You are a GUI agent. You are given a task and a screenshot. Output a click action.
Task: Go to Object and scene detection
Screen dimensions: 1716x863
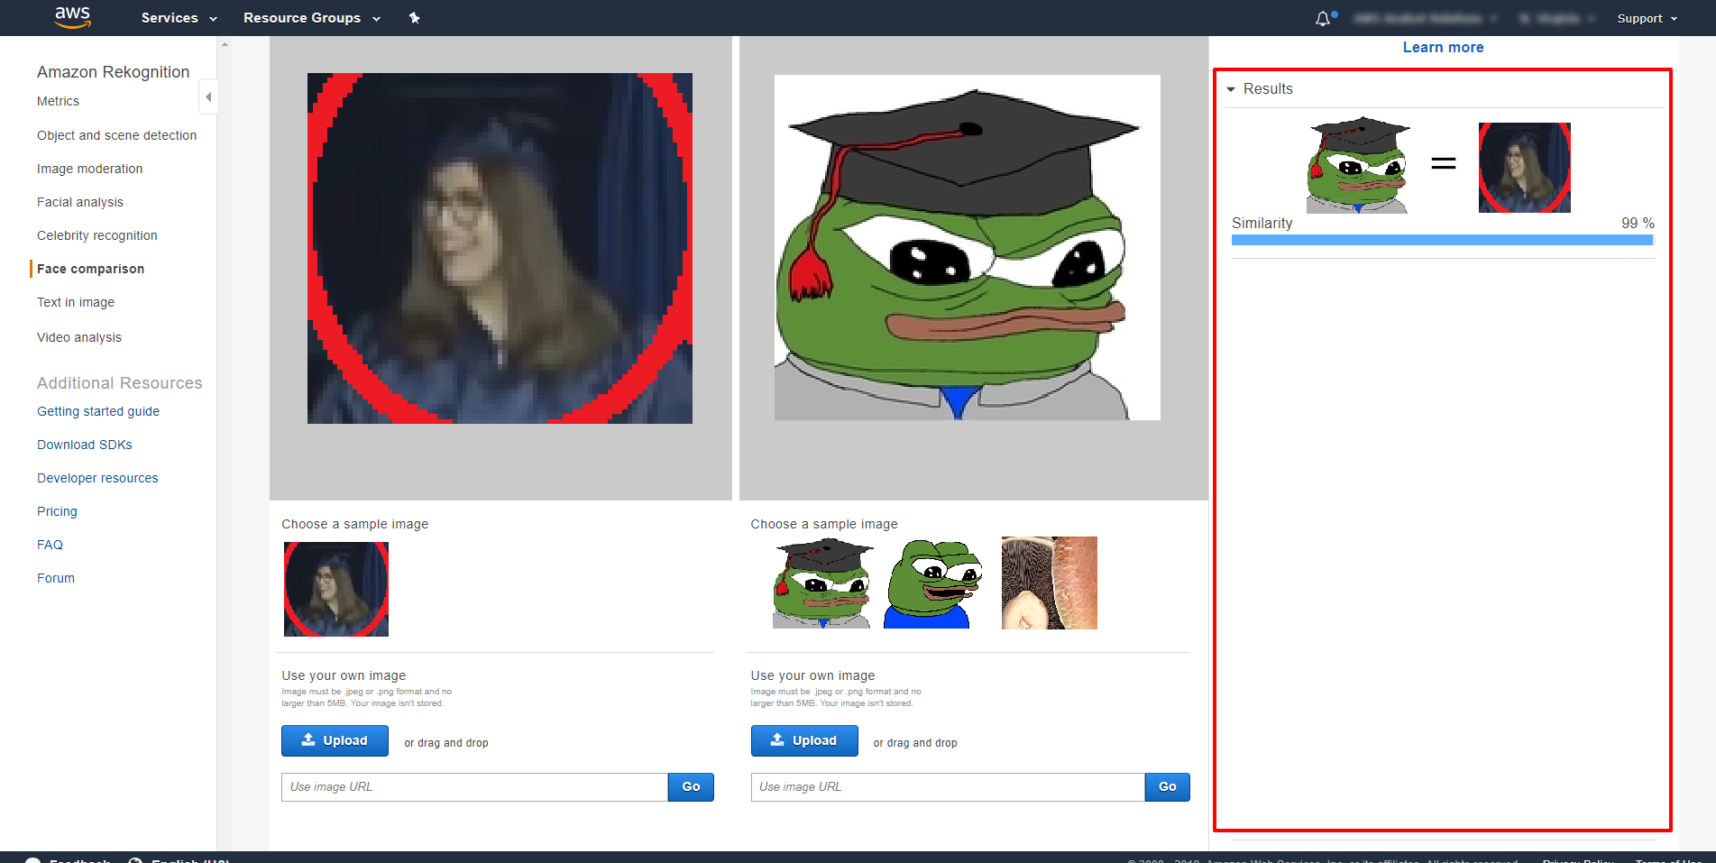click(x=116, y=135)
